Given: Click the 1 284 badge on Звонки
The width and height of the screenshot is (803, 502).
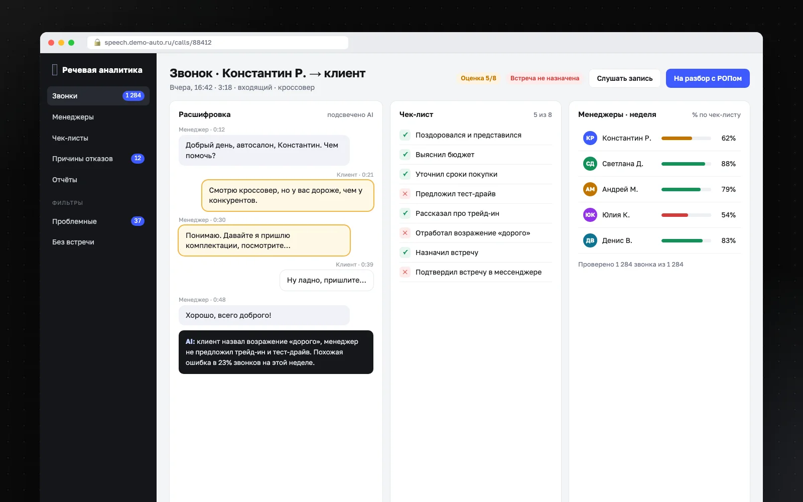Looking at the screenshot, I should [133, 95].
